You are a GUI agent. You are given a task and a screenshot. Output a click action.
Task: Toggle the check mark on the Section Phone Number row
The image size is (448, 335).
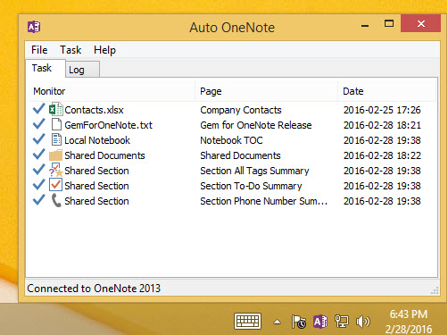click(39, 200)
